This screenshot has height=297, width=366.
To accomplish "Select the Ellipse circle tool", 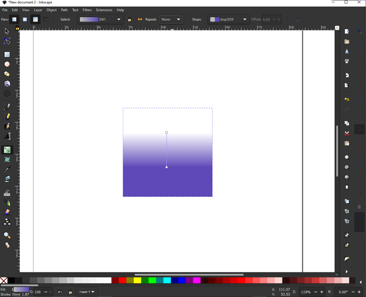I will click(7, 64).
